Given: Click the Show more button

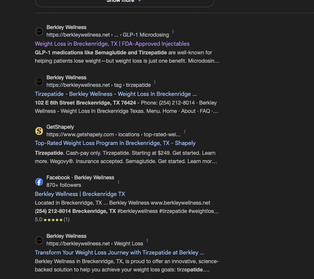Looking at the screenshot, I should pyautogui.click(x=125, y=1).
